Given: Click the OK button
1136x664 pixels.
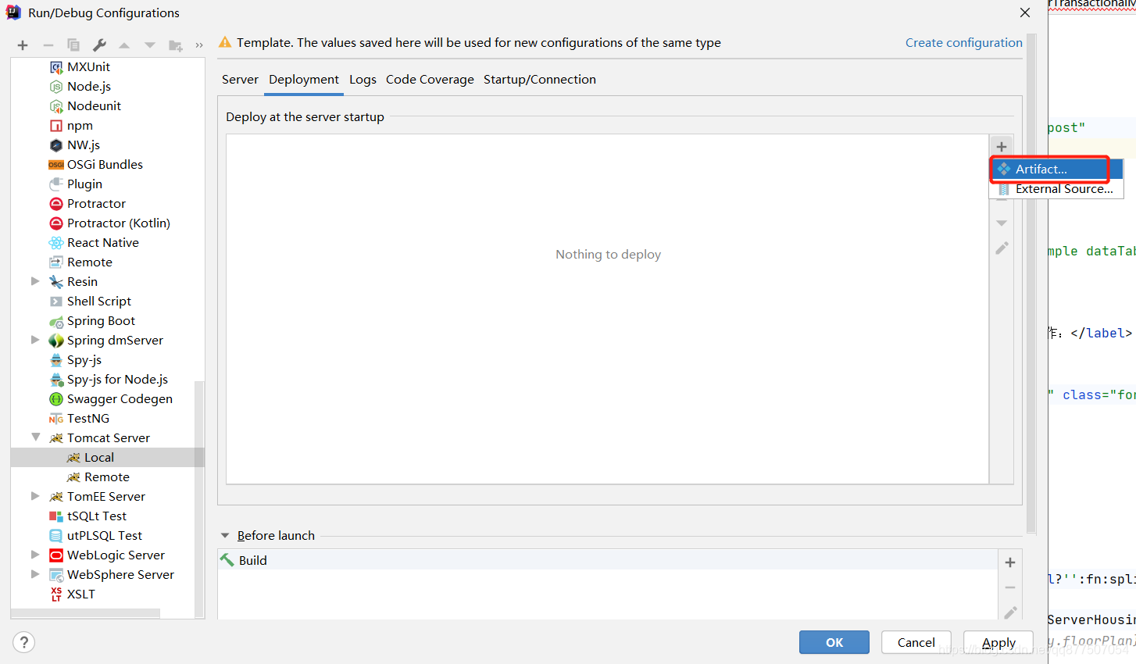Looking at the screenshot, I should (x=834, y=642).
